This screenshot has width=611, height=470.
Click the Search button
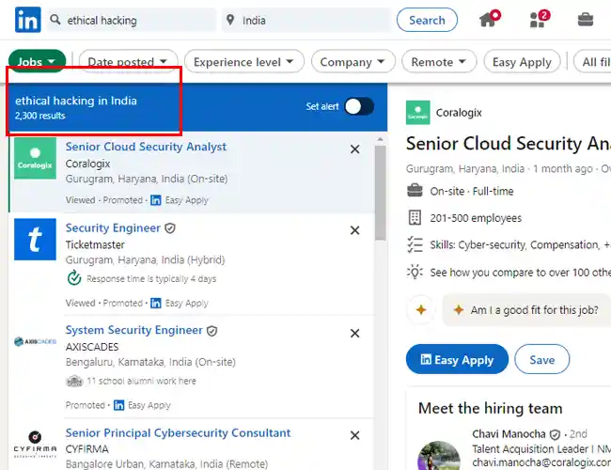(427, 20)
